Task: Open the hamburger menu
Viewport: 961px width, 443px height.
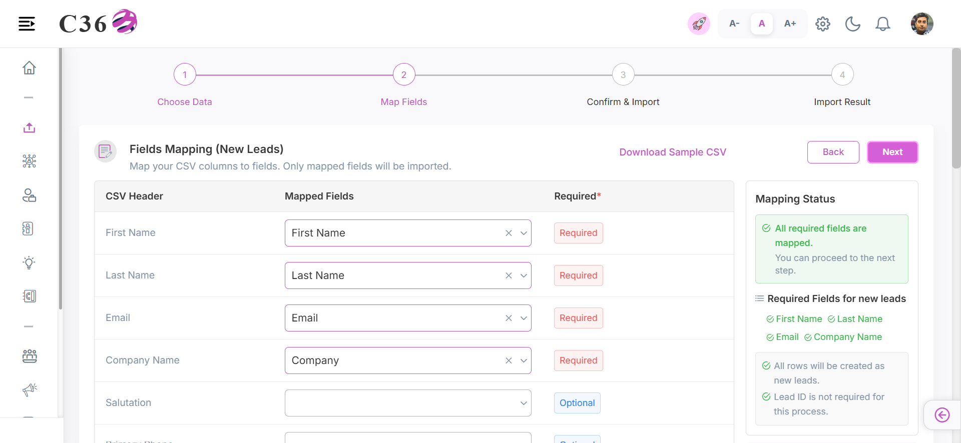Action: click(x=27, y=23)
